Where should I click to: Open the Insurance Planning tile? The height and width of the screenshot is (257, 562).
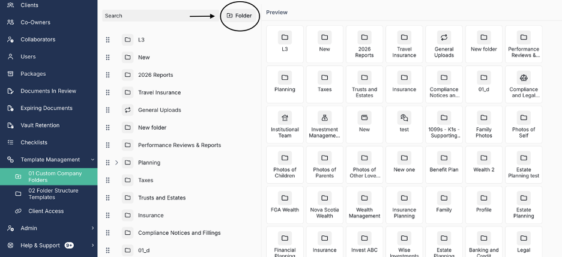coord(404,205)
